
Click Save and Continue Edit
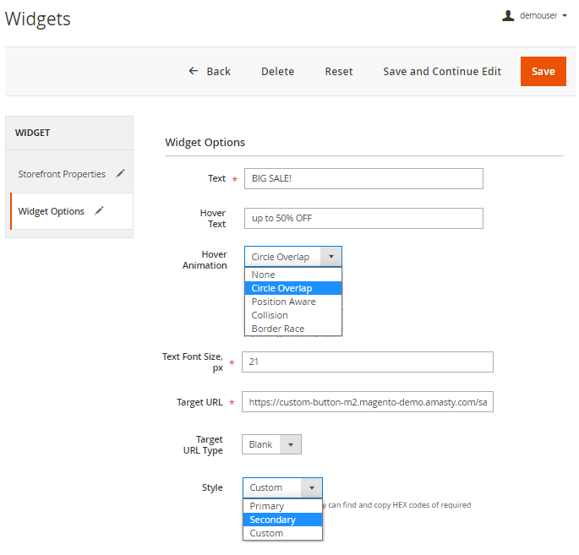pyautogui.click(x=442, y=71)
